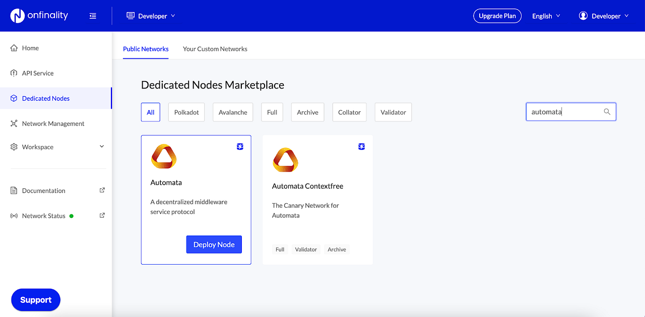Click the Automata Contextfree card logo
Image resolution: width=645 pixels, height=317 pixels.
point(285,160)
